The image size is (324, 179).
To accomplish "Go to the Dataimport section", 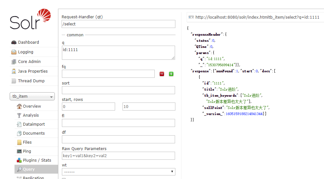I will (34, 124).
